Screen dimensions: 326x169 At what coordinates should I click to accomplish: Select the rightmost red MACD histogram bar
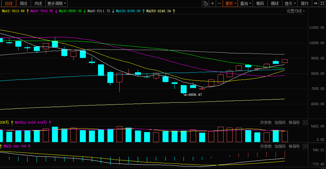pos(285,154)
